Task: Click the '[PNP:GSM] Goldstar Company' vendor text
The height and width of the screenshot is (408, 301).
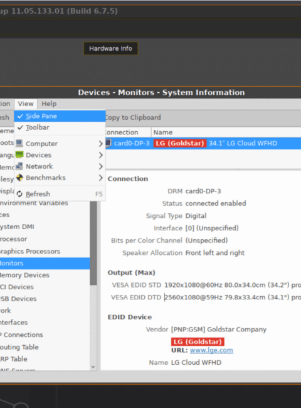Action: 219,330
